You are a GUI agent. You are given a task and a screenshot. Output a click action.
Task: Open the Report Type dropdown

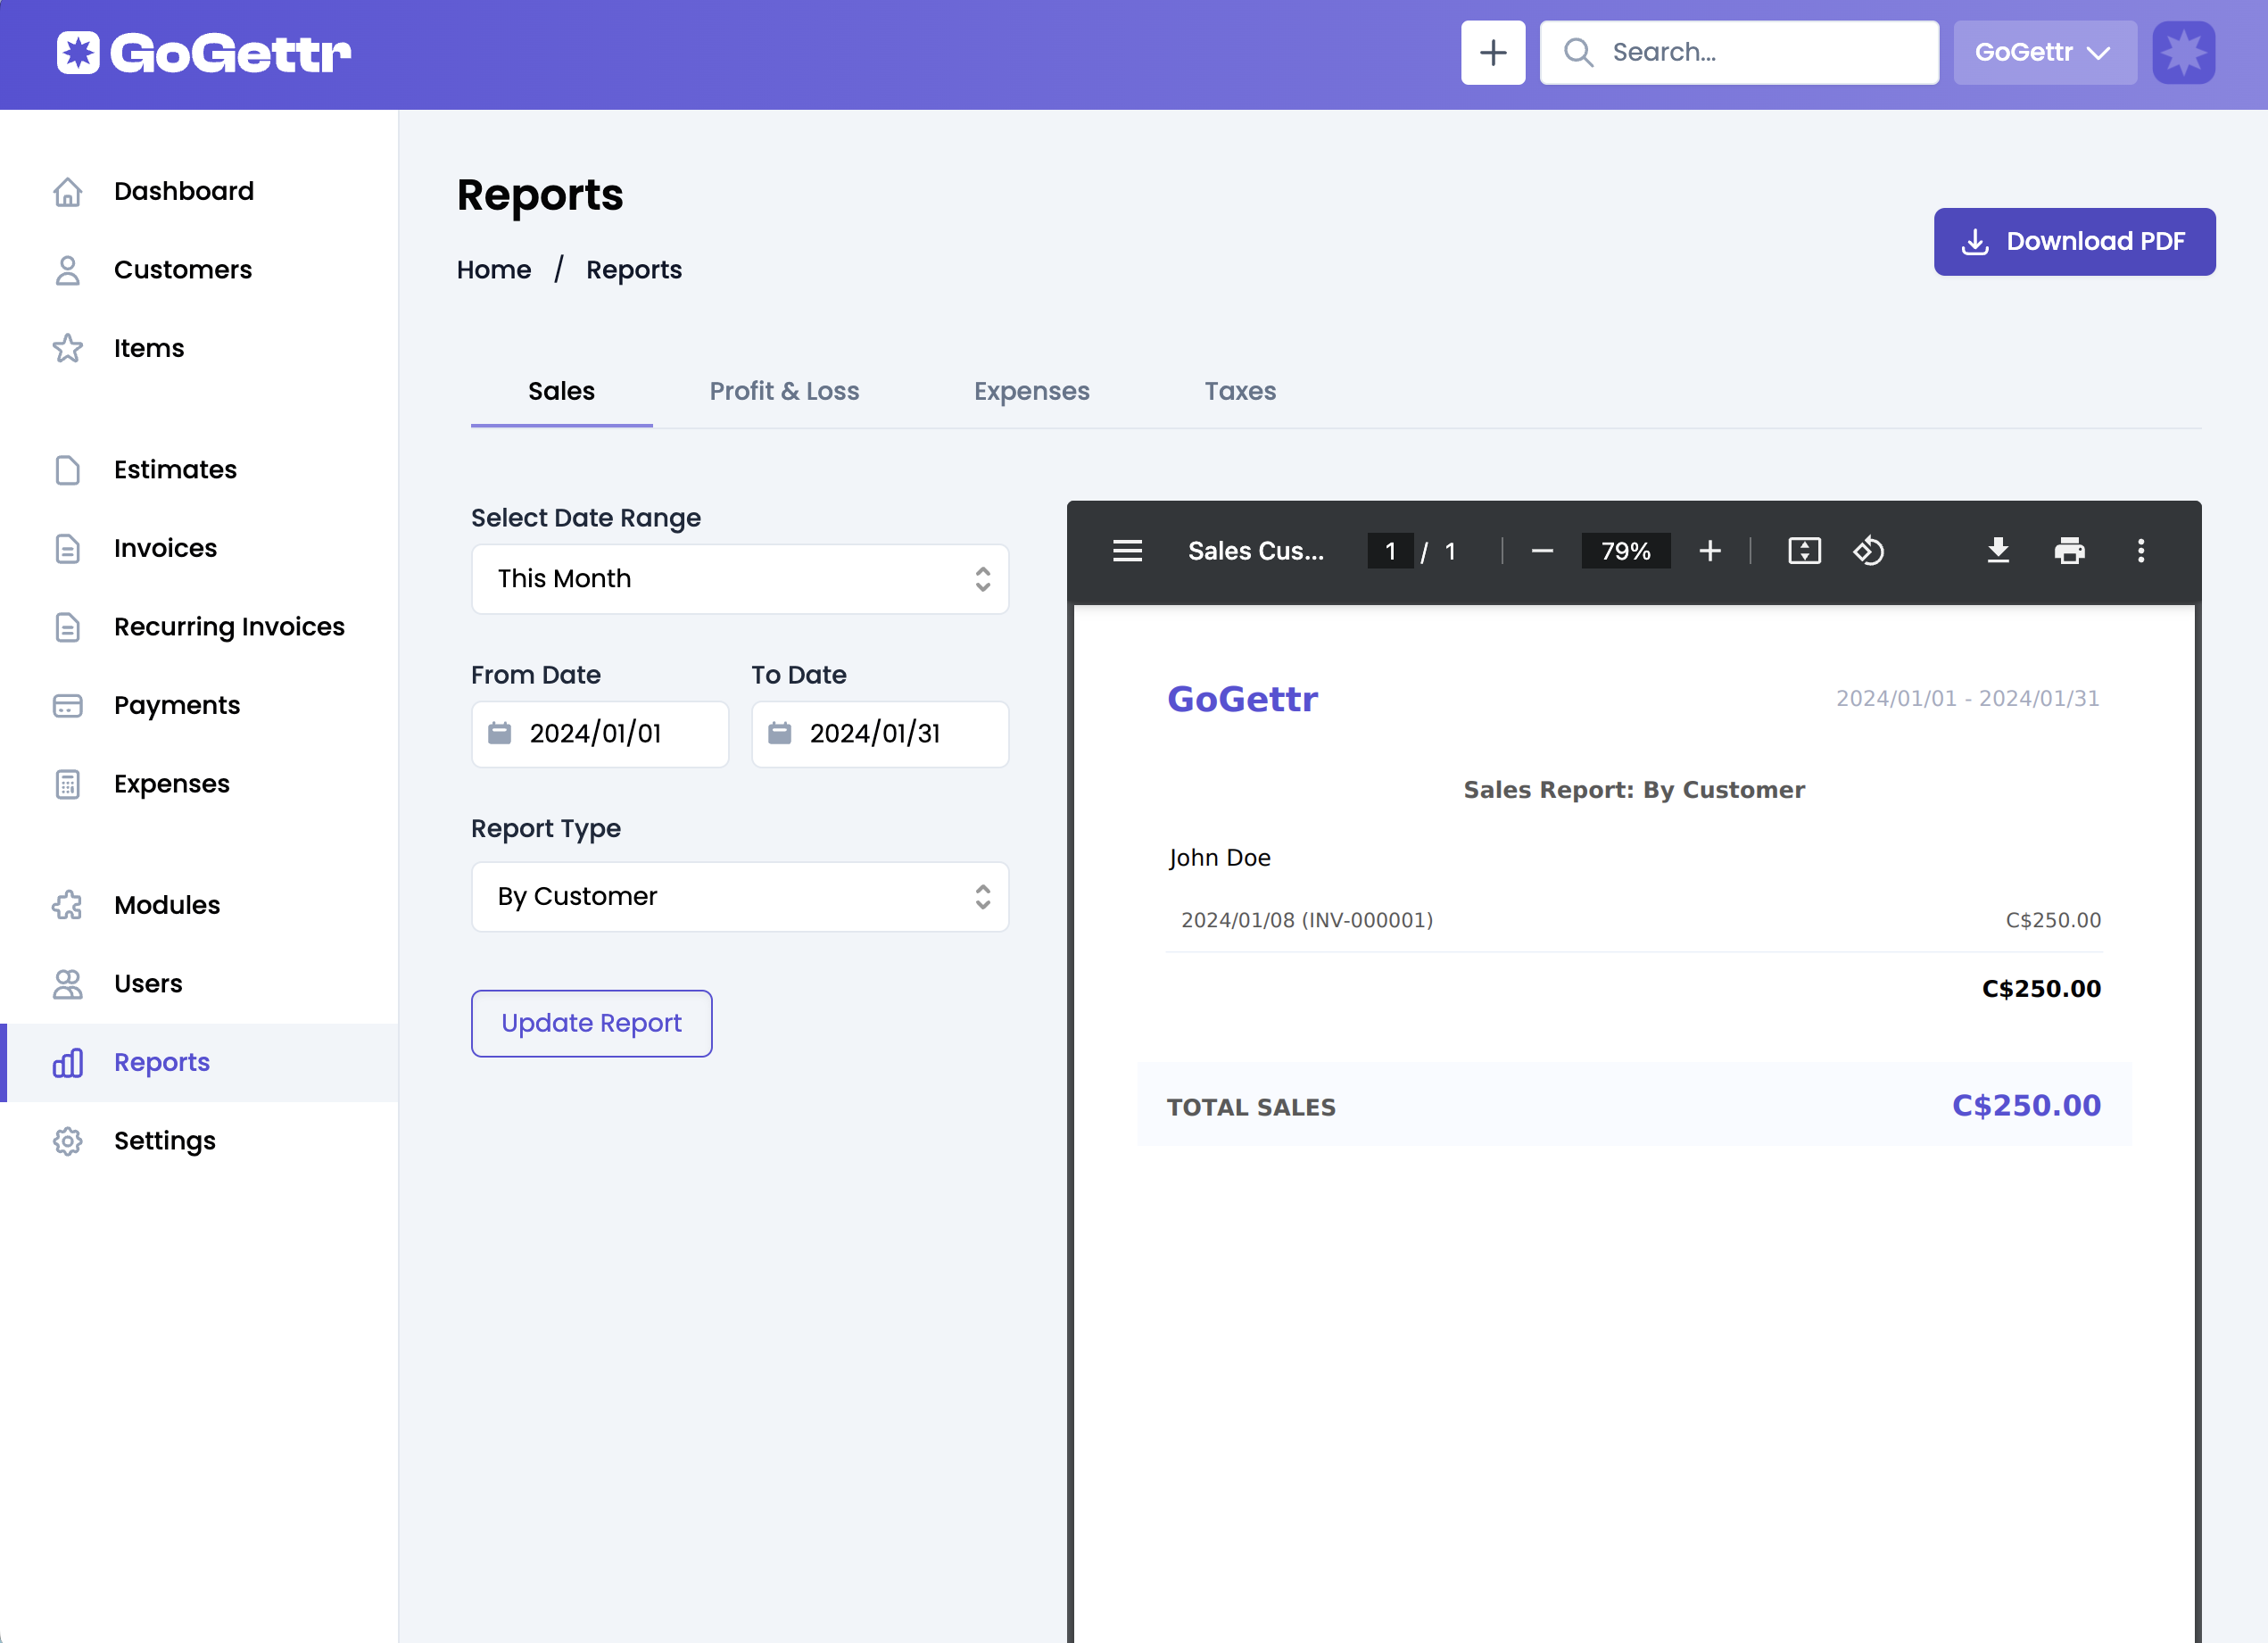pos(739,896)
